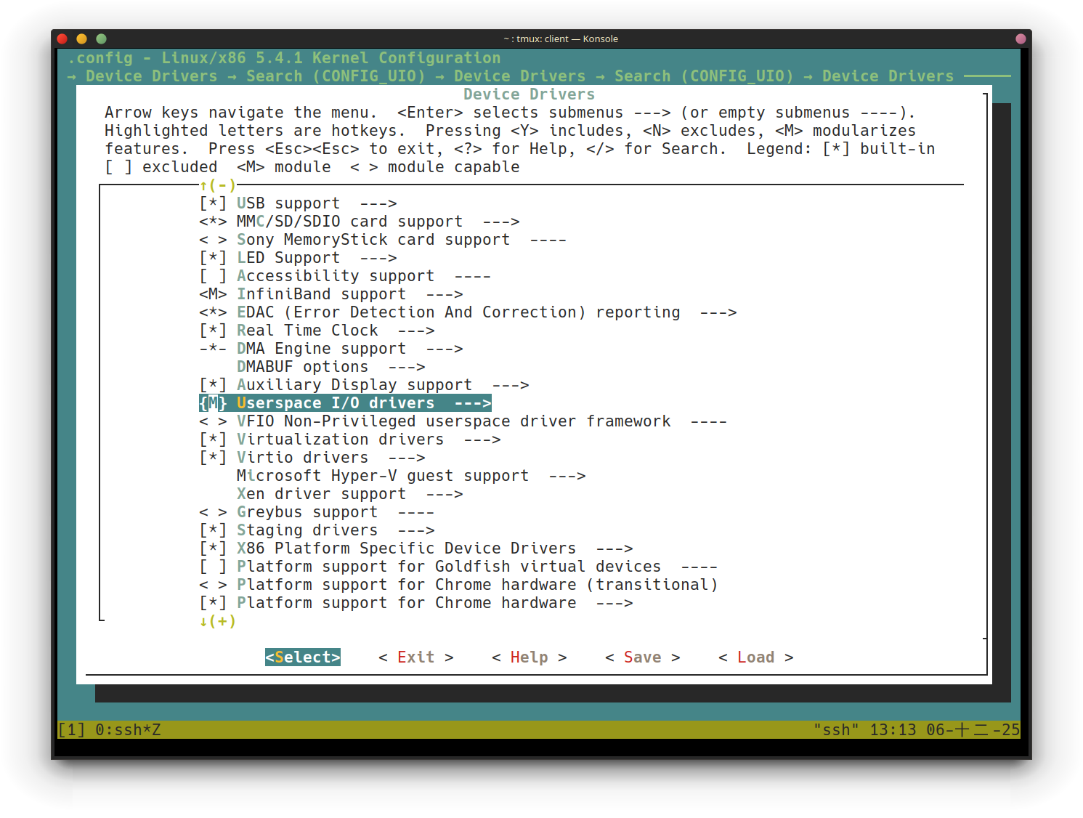Viewport: 1083px width, 818px height.
Task: Click the yellow window button in title bar
Action: 81,39
